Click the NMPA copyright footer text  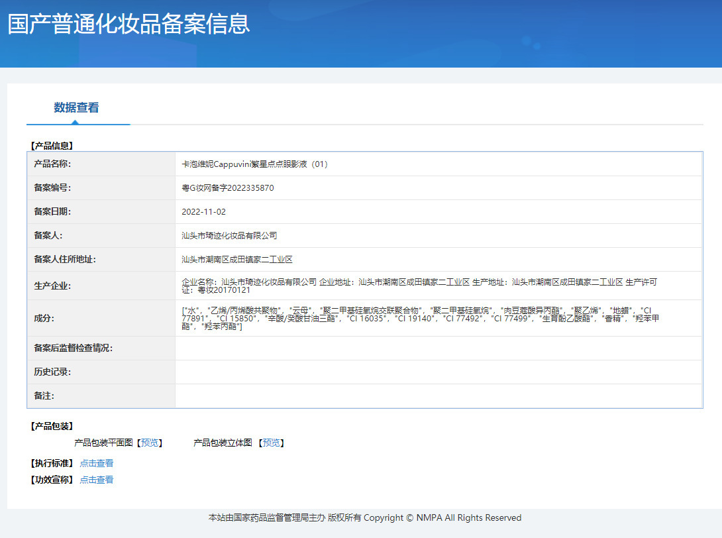(365, 517)
